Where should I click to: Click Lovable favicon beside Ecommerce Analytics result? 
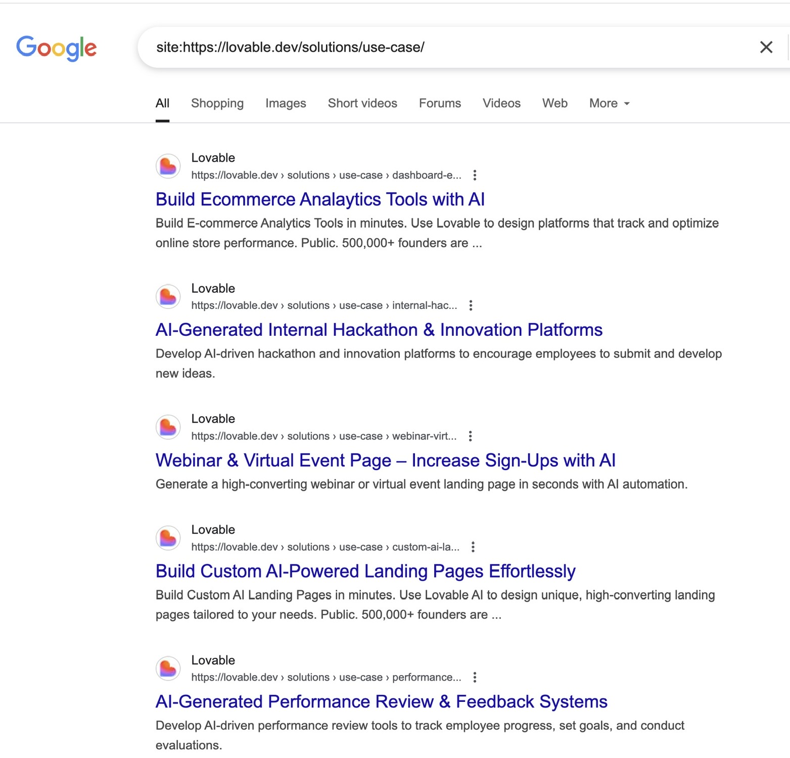[x=168, y=166]
